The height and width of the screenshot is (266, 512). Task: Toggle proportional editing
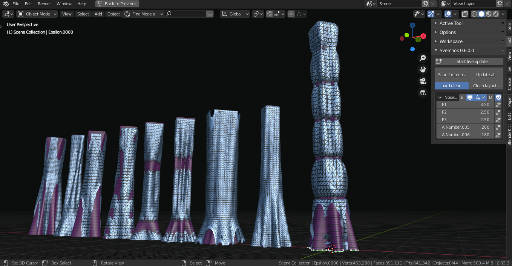point(291,14)
